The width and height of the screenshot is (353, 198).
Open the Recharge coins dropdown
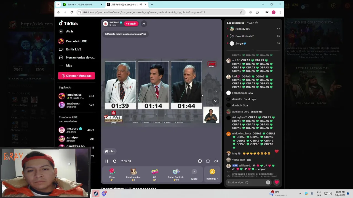tap(212, 175)
